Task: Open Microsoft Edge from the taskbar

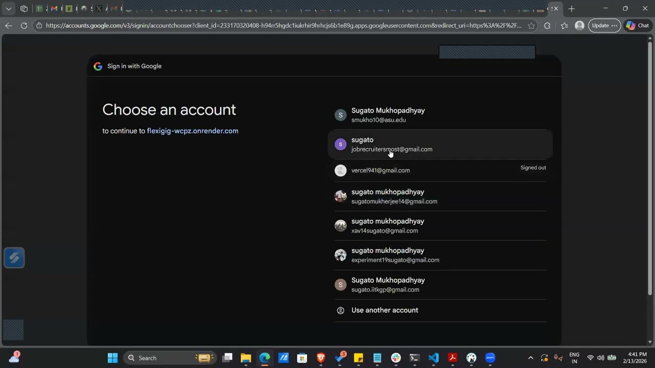Action: tap(265, 358)
